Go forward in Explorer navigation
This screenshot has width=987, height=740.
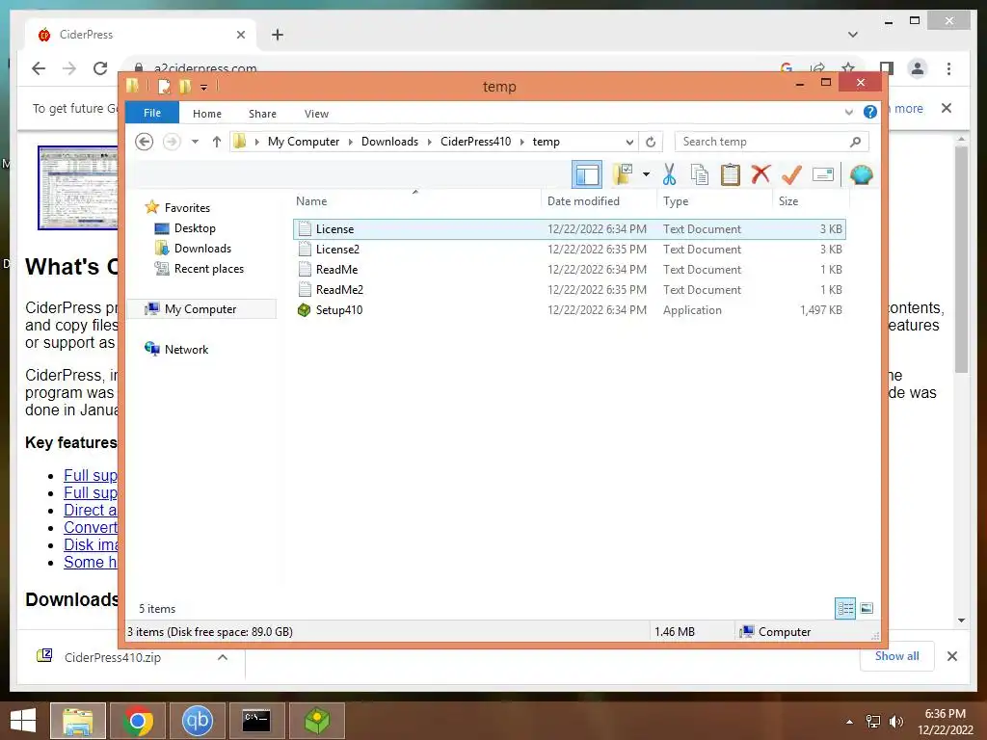172,142
